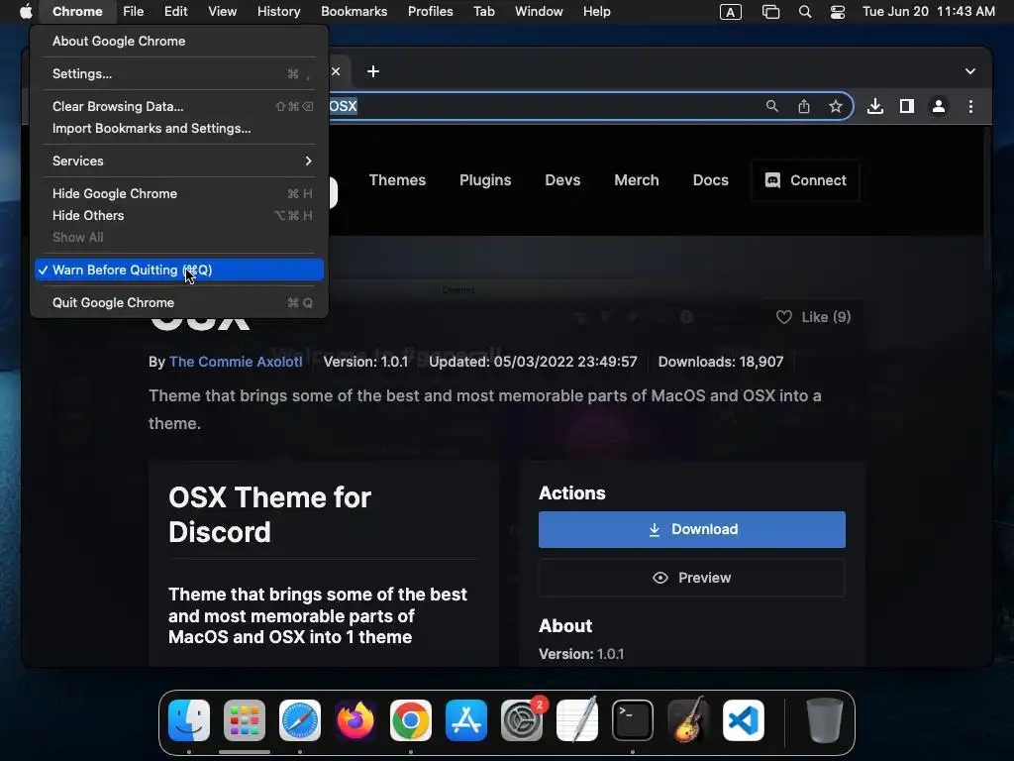Click the zoom magnifier in address bar
Screen dimensions: 1014x761
(771, 106)
